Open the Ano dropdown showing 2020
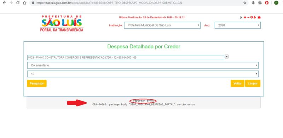This screenshot has height=138, width=283. (x=237, y=25)
